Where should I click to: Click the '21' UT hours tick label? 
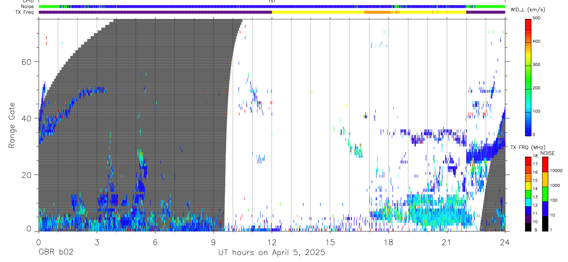447,242
